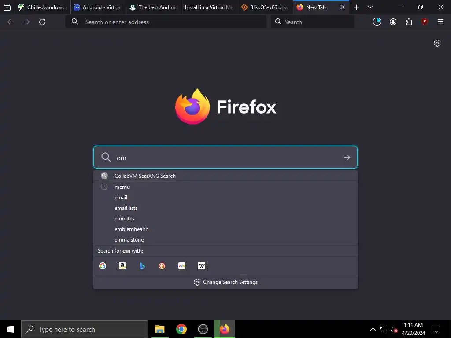Viewport: 451px width, 338px height.
Task: Open File Explorer from the taskbar
Action: [x=159, y=329]
